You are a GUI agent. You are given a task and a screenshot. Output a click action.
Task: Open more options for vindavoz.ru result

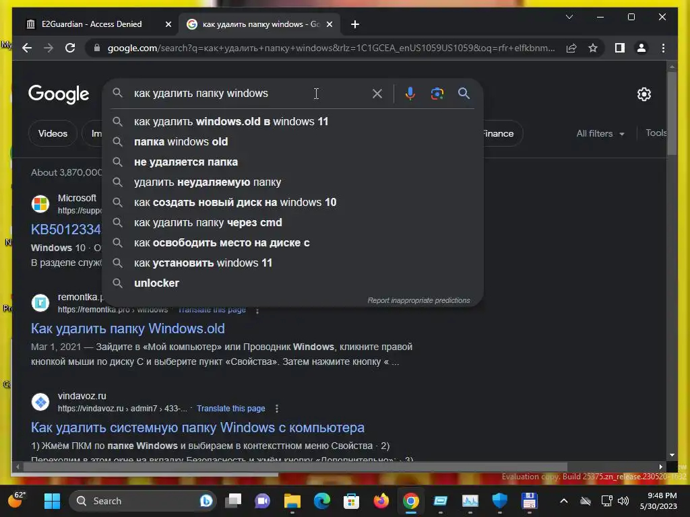277,409
